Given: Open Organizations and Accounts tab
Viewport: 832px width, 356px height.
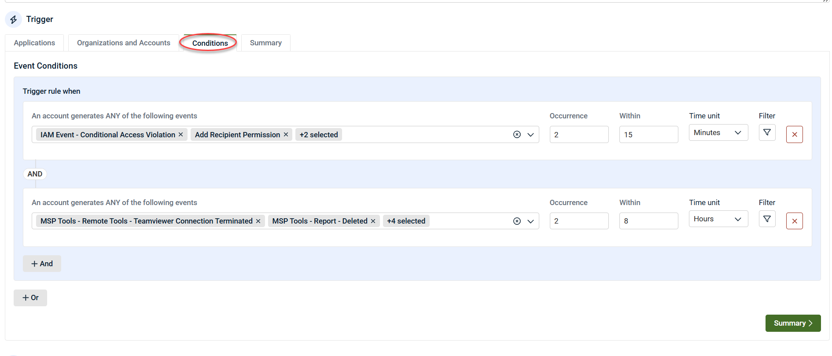Looking at the screenshot, I should pyautogui.click(x=123, y=43).
